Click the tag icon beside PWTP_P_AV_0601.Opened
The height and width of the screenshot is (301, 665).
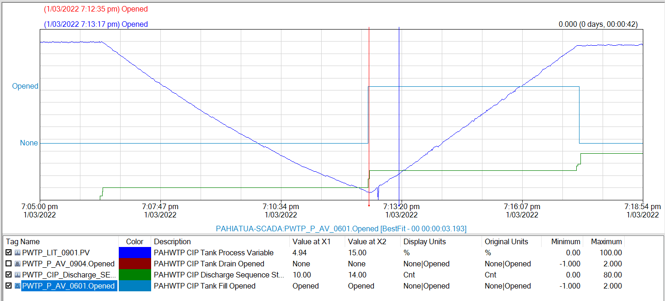tap(18, 286)
